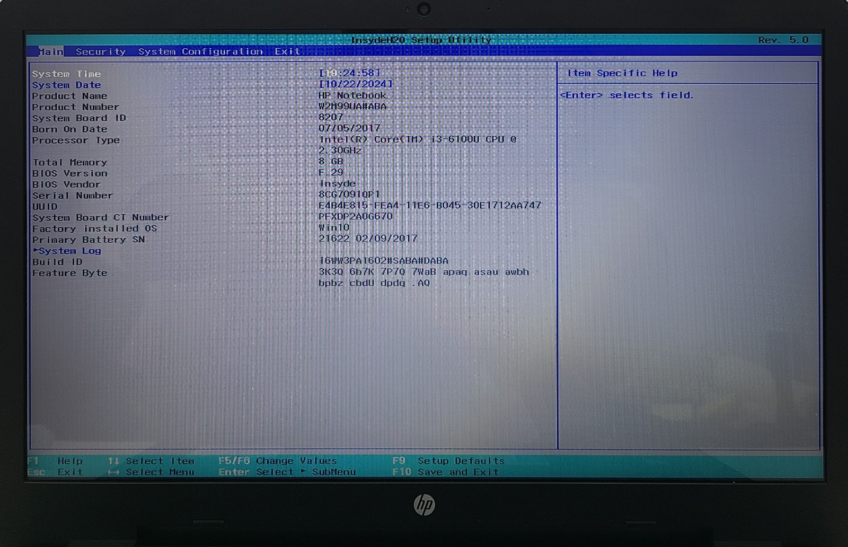
Task: Click the '<Enter> selects field.' help text
Action: coord(627,95)
